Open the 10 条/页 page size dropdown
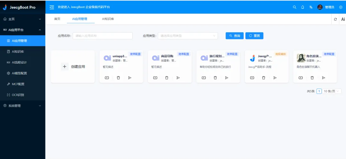Viewport: 346px width, 159px height. tap(332, 91)
